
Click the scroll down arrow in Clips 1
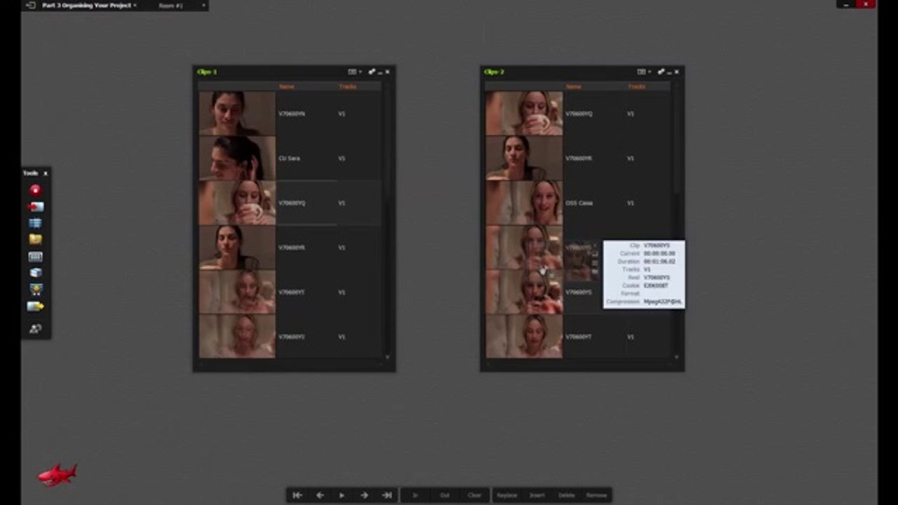point(387,357)
